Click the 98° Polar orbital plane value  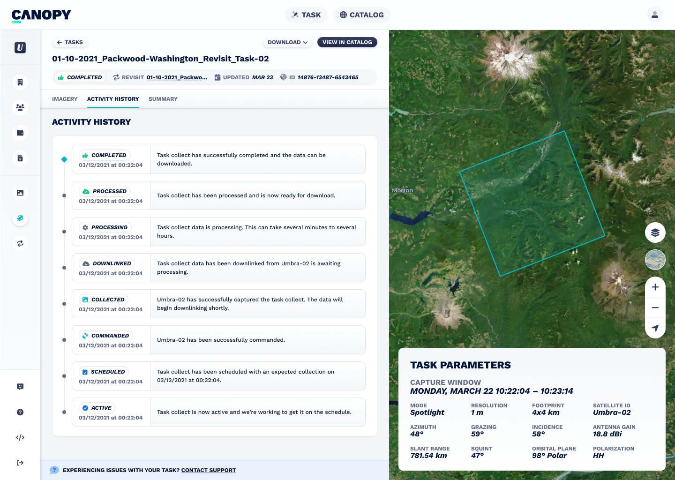coord(549,456)
